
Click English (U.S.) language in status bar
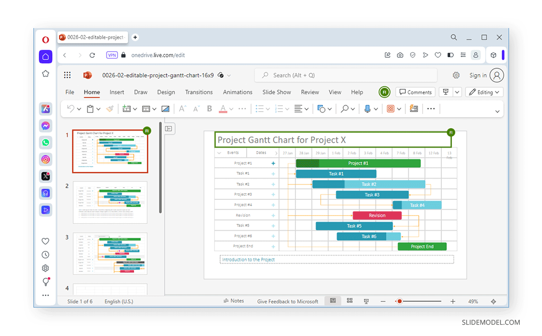[119, 301]
